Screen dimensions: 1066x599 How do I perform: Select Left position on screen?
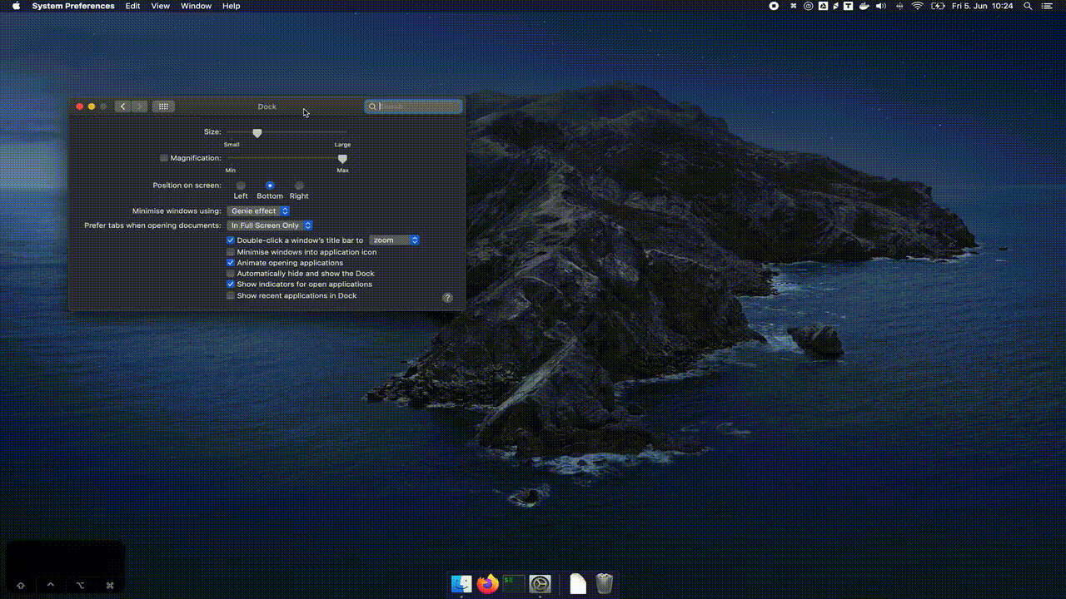[241, 186]
